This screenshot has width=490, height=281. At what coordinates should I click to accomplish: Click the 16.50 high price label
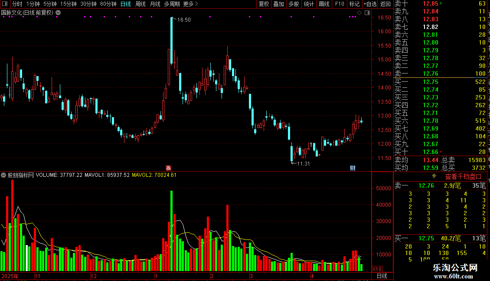click(184, 19)
